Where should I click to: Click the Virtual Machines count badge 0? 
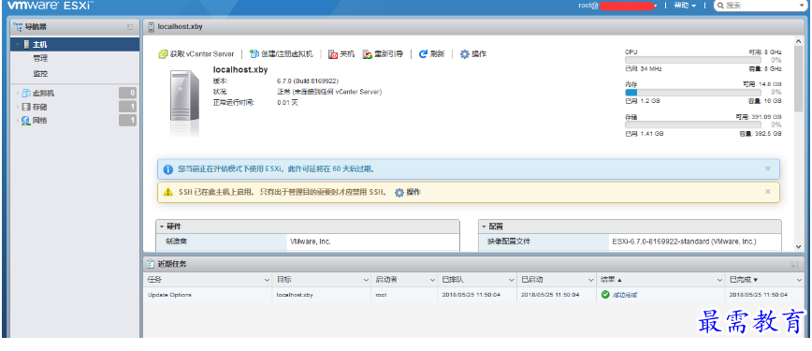[x=127, y=94]
